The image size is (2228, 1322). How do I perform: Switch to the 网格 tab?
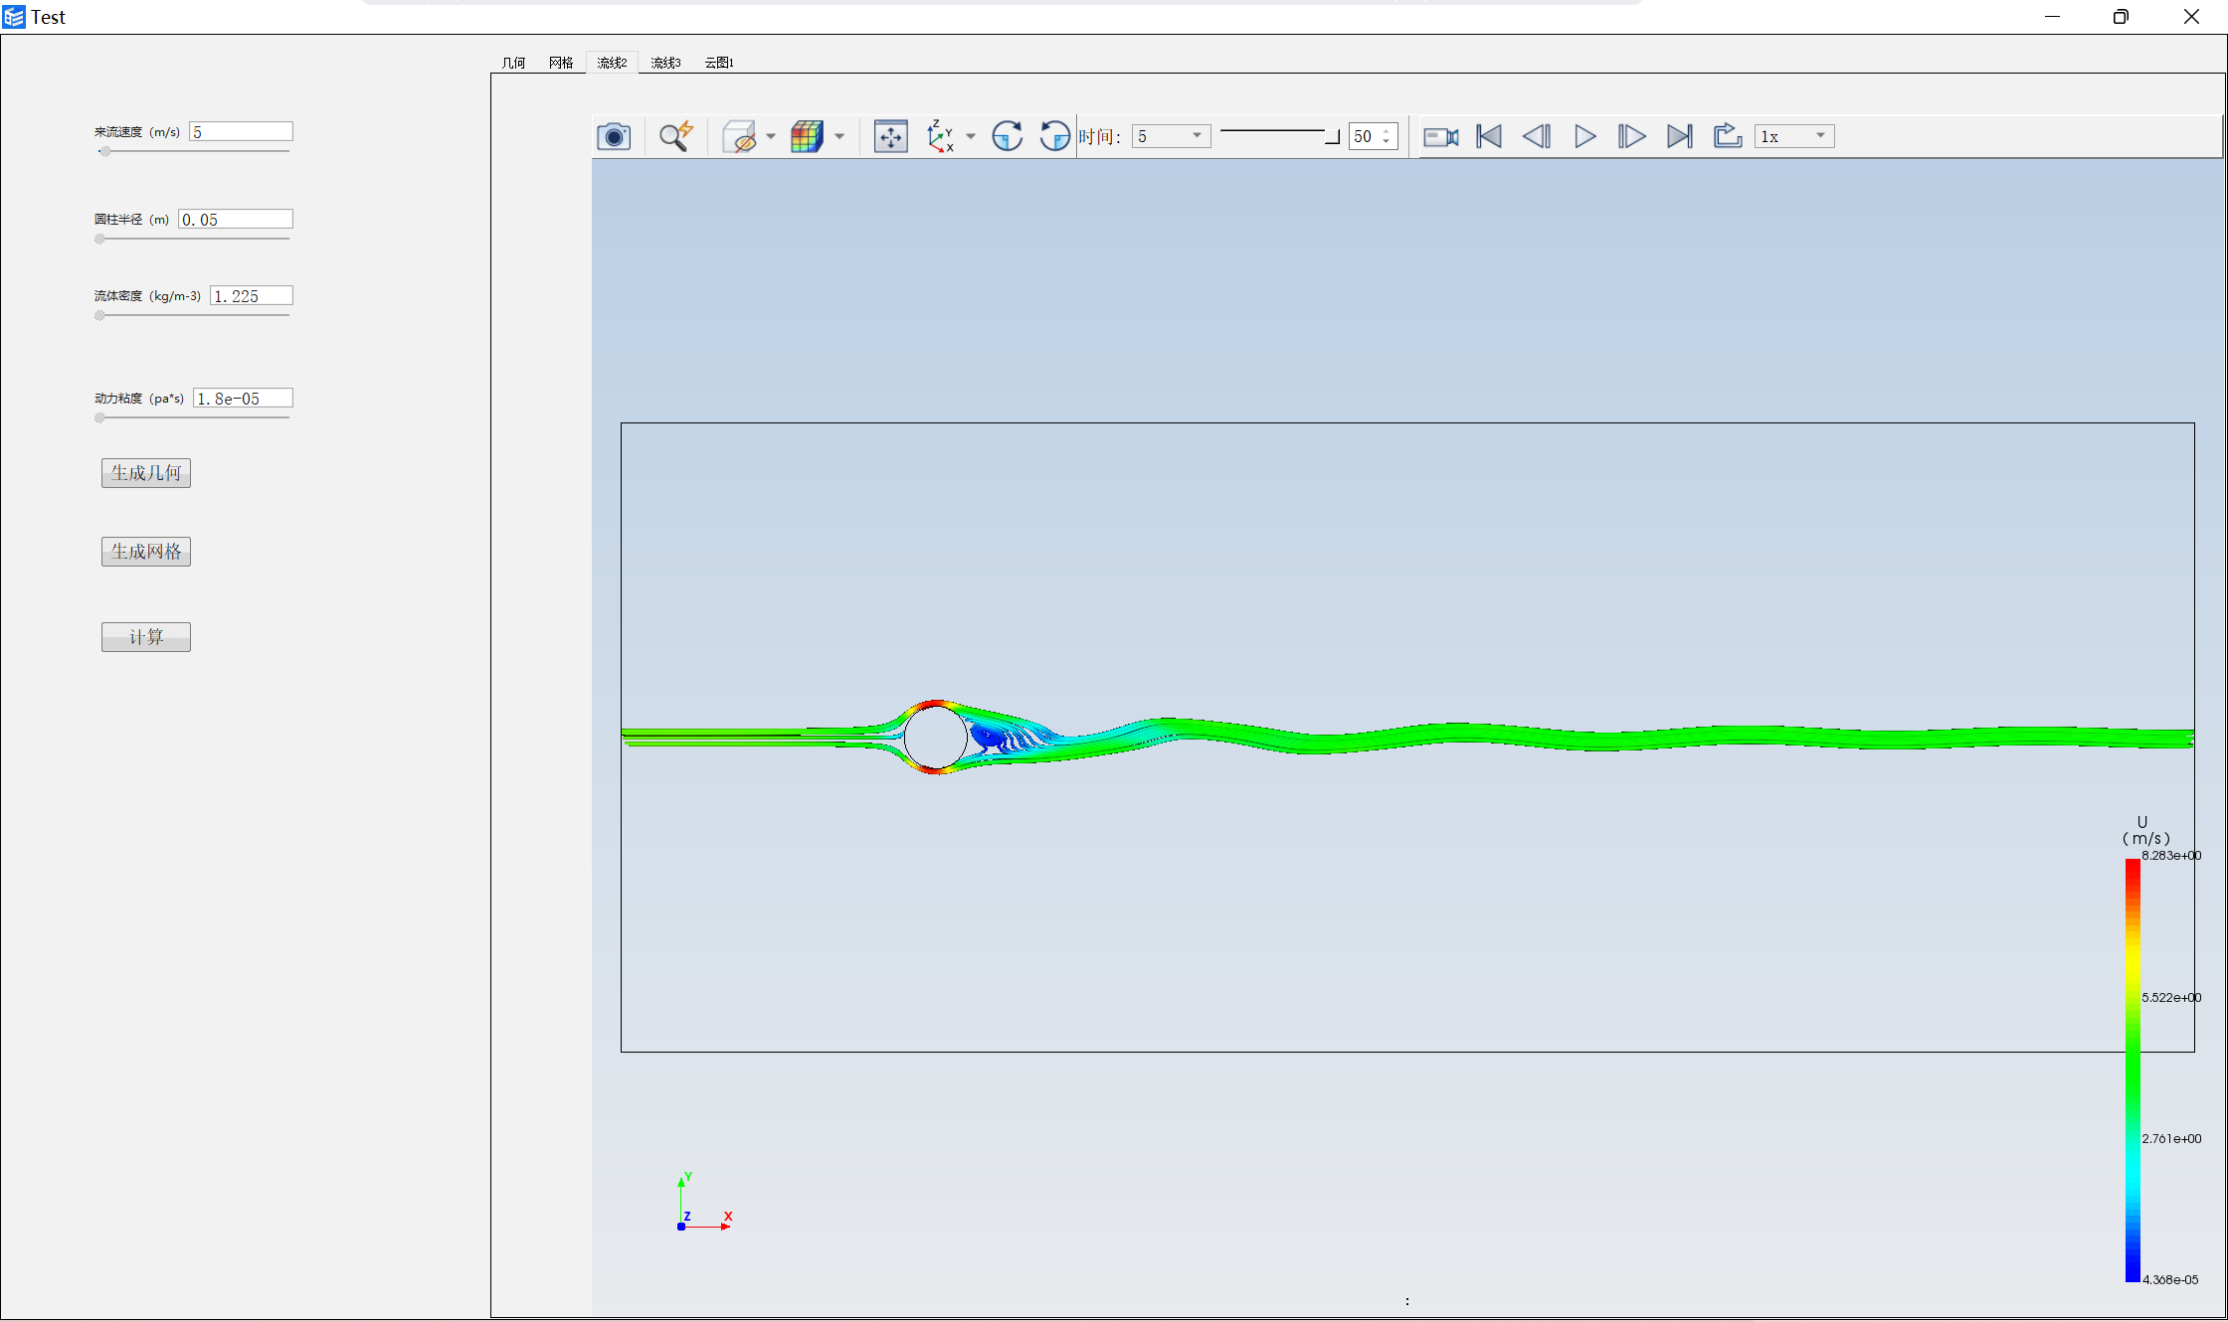point(561,62)
